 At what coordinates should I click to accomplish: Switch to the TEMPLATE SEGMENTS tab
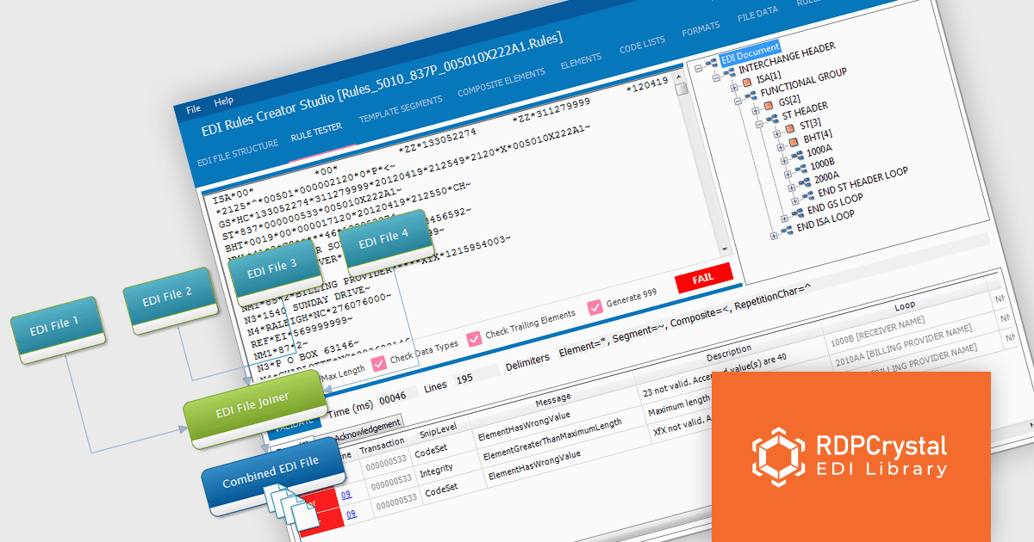(401, 108)
